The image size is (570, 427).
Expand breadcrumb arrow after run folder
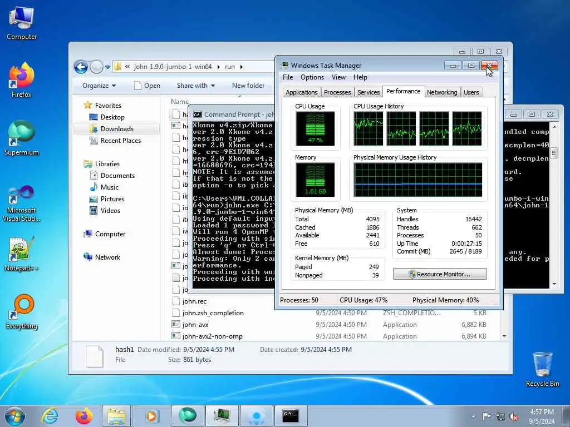tap(242, 67)
